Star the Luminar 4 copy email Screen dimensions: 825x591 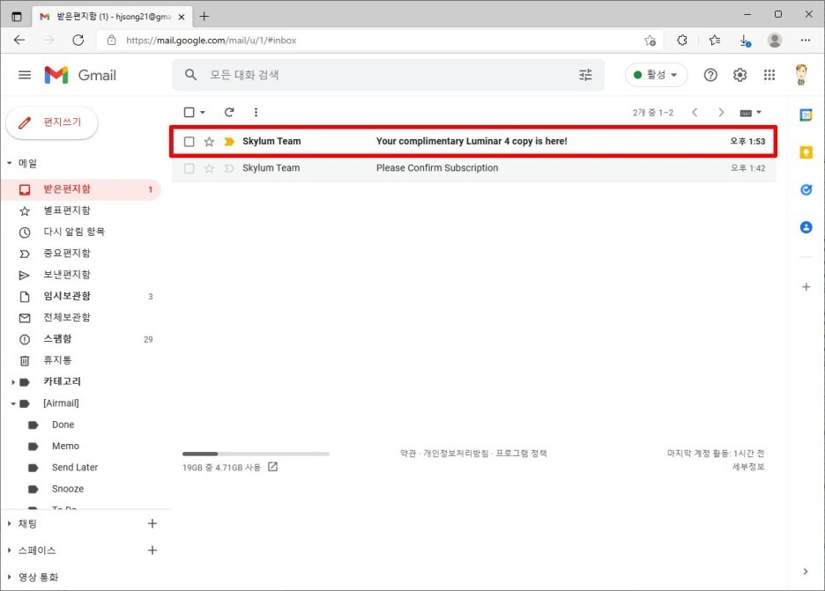pos(209,142)
